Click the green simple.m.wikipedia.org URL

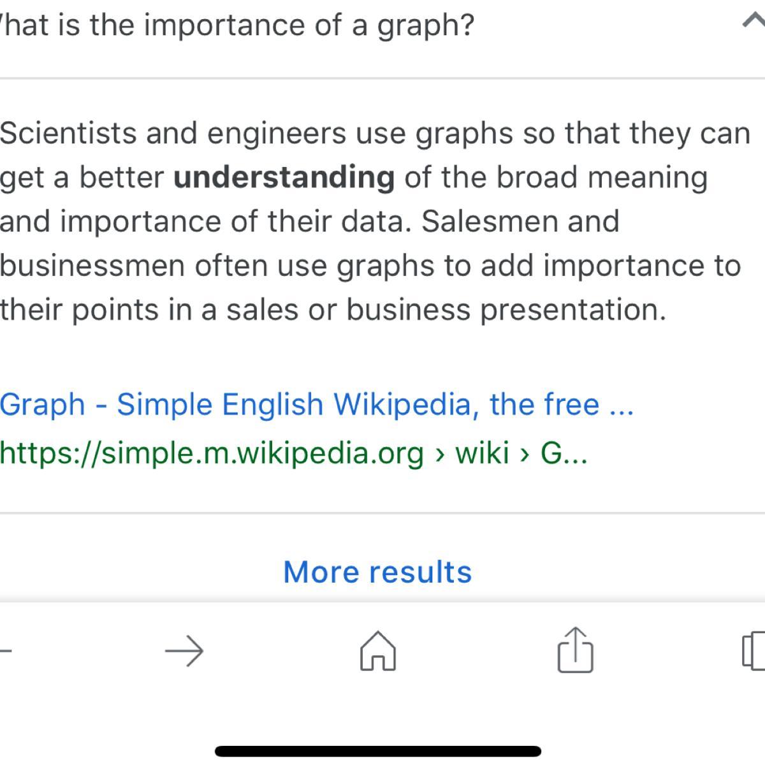click(212, 453)
